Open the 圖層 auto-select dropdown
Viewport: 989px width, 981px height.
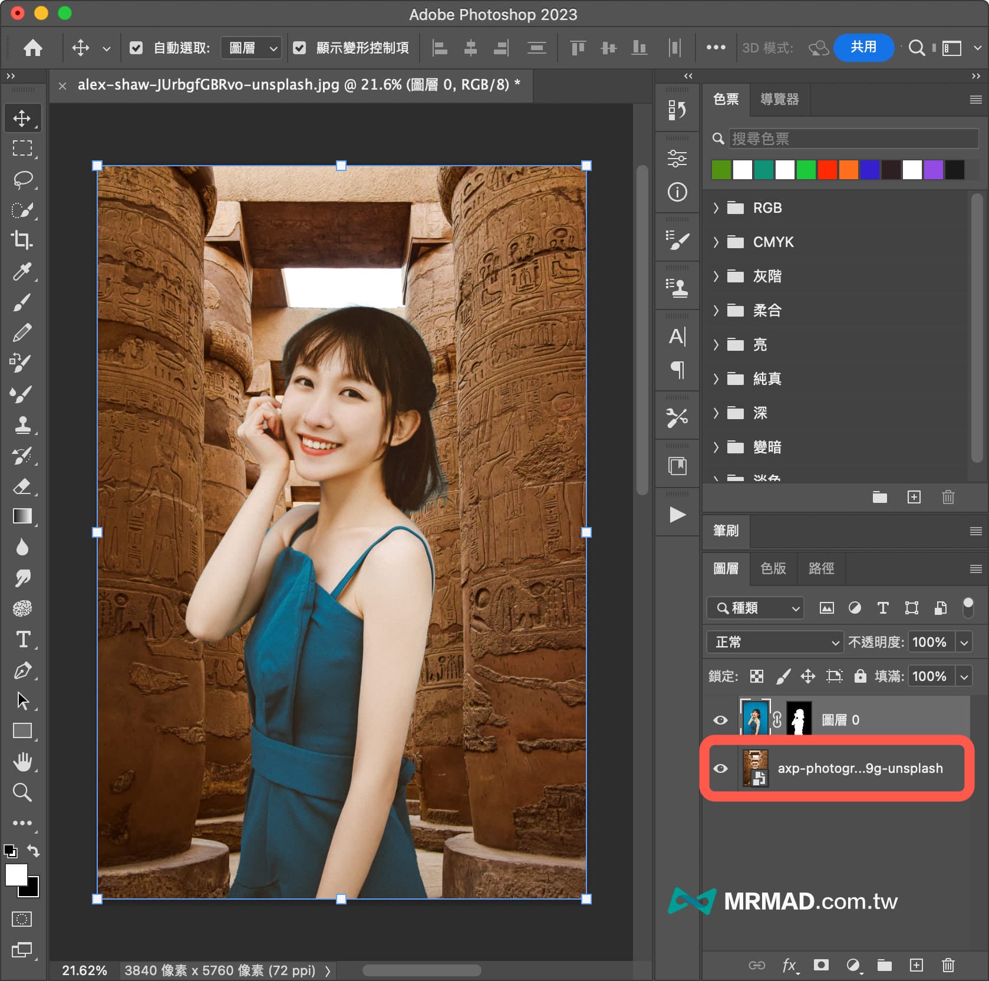[251, 48]
